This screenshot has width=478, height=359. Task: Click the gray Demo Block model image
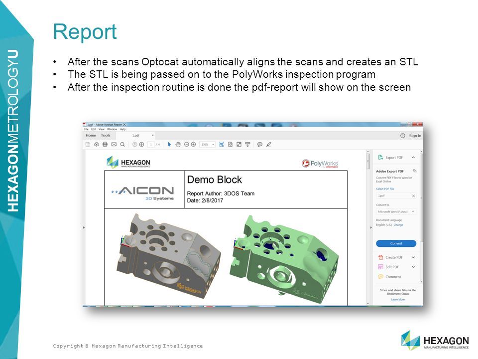[x=169, y=256]
